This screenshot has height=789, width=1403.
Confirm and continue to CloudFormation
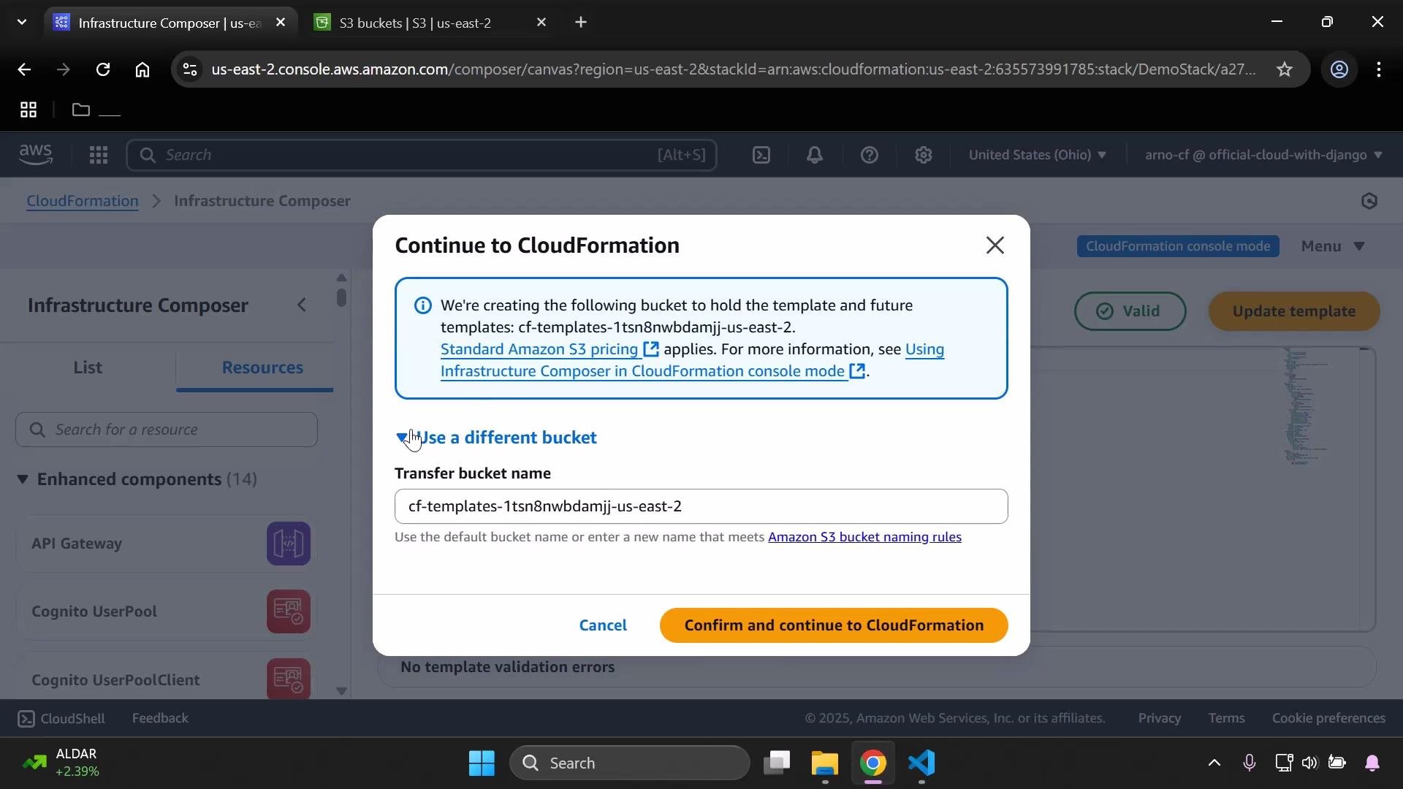[834, 625]
